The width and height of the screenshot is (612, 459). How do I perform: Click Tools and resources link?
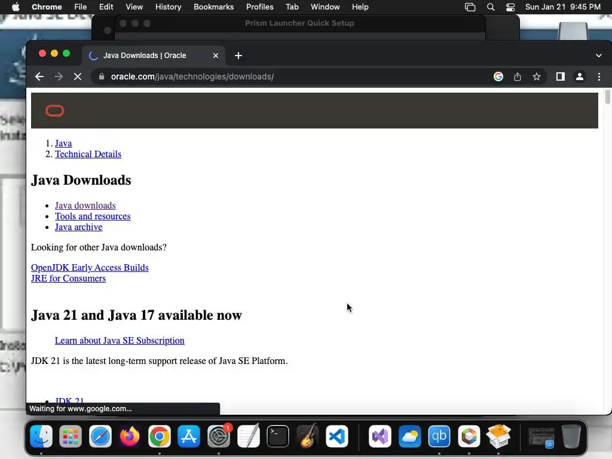coord(93,216)
